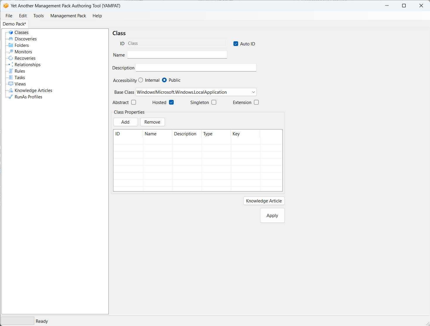Switch to the Demo Pack tab
The image size is (430, 326).
14,24
